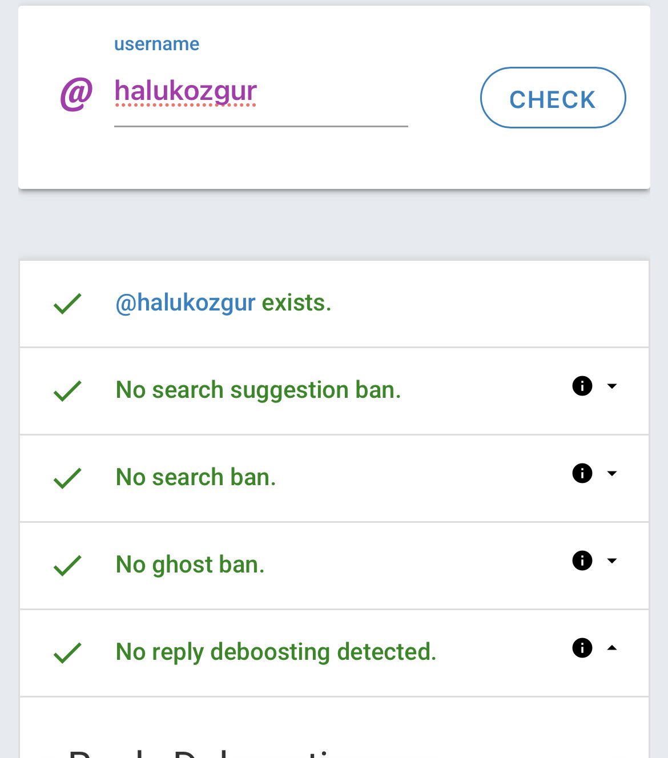
Task: Open info icon for search suggestion ban
Action: coord(582,386)
